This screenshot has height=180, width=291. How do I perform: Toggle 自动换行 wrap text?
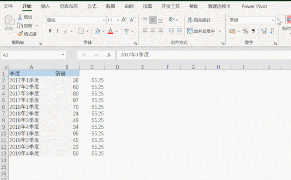pyautogui.click(x=199, y=20)
